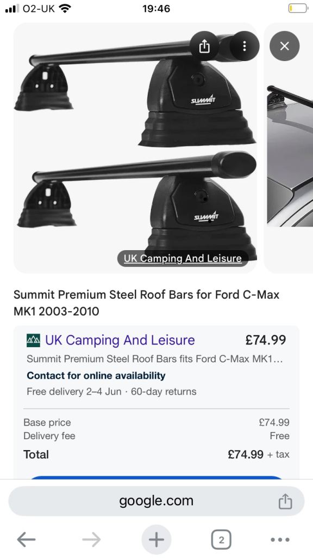Tap the £74.99 price shown beside the seller

tap(266, 339)
